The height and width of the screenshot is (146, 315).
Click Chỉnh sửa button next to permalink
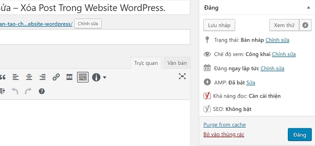(88, 24)
